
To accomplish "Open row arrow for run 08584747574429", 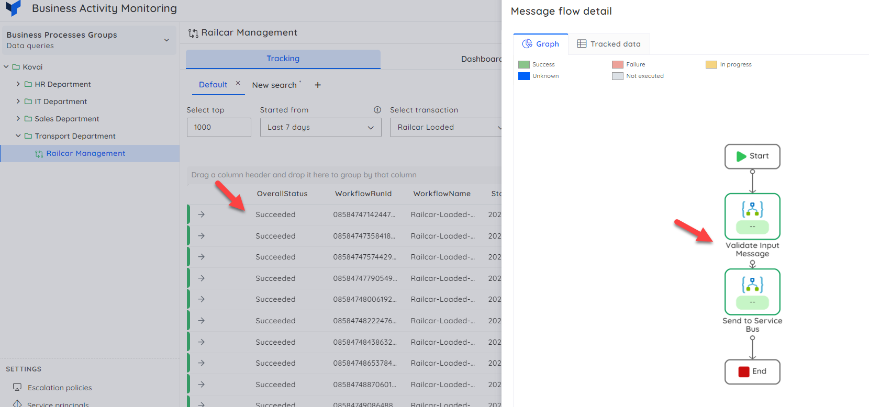I will pos(202,257).
